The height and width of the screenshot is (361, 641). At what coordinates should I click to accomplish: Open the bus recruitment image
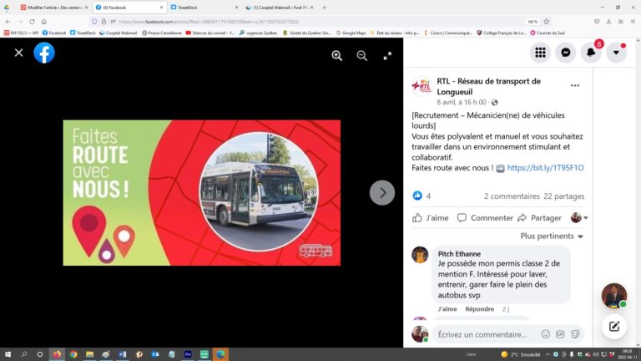(x=201, y=192)
